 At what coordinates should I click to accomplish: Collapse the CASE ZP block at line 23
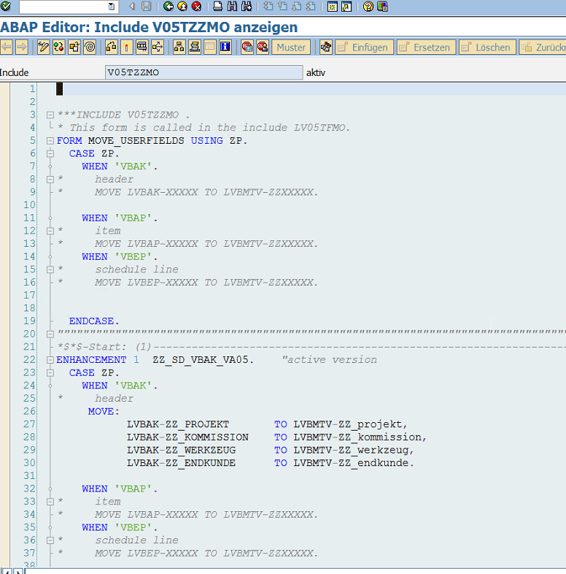tap(50, 373)
